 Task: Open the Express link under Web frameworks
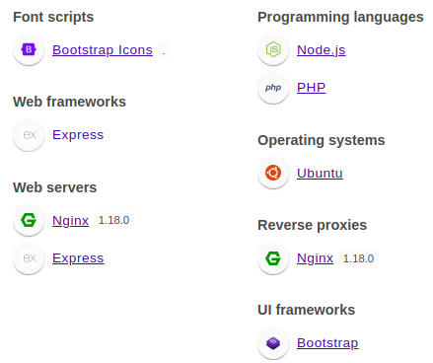pyautogui.click(x=78, y=135)
